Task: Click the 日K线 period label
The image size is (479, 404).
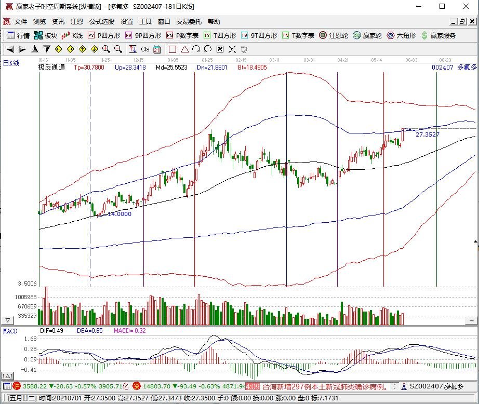Action: coord(11,63)
